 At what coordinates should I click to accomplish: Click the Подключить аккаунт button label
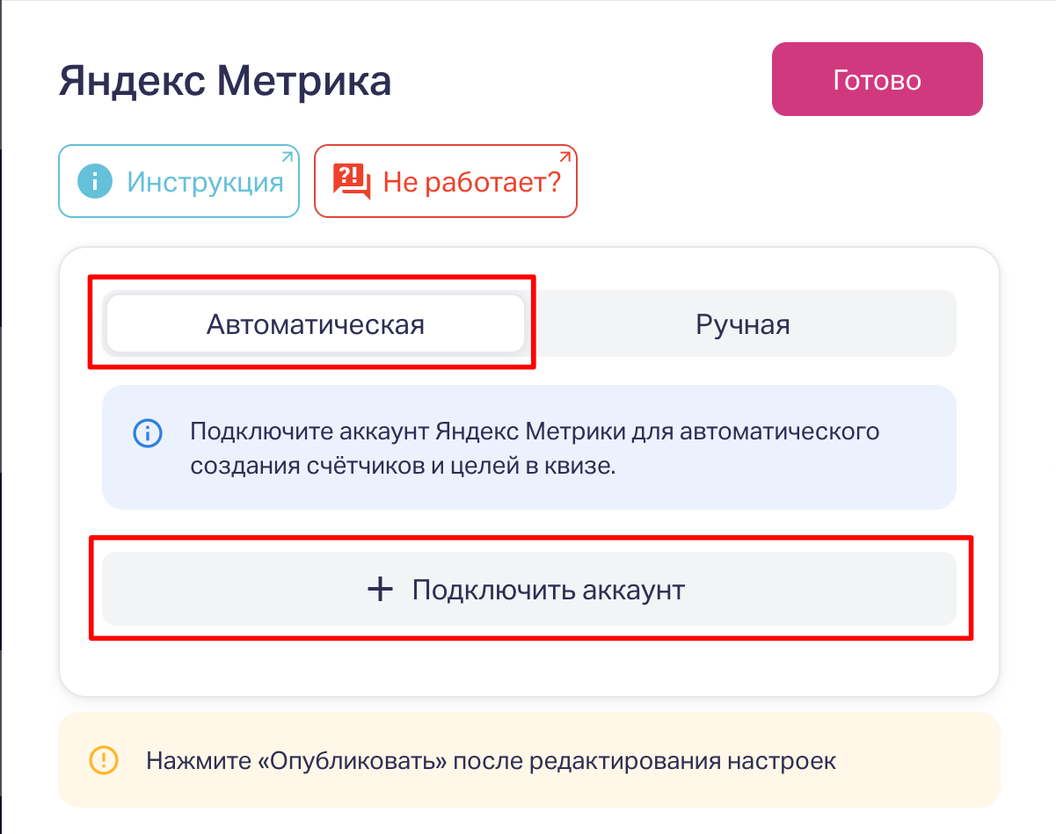pyautogui.click(x=548, y=589)
